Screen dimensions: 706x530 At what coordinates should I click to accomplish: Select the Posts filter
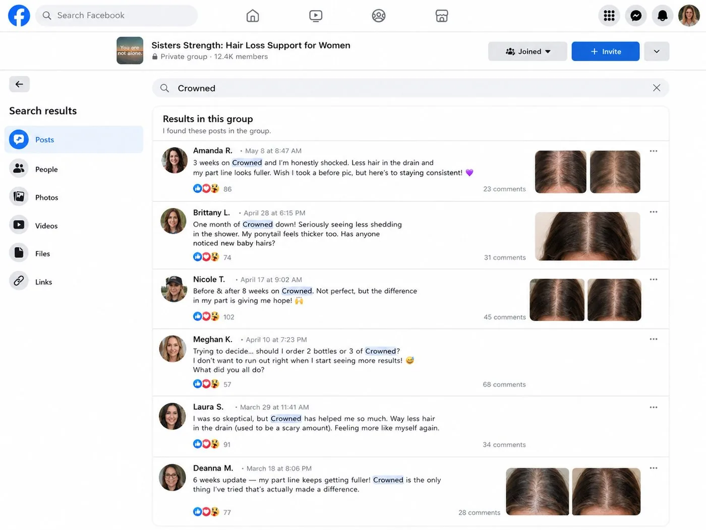click(74, 139)
